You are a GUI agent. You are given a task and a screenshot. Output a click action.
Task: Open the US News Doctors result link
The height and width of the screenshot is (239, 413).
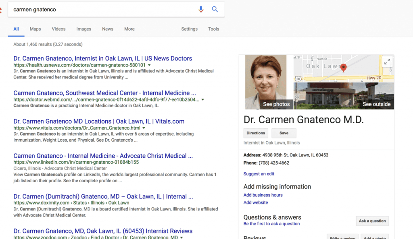[x=103, y=58]
